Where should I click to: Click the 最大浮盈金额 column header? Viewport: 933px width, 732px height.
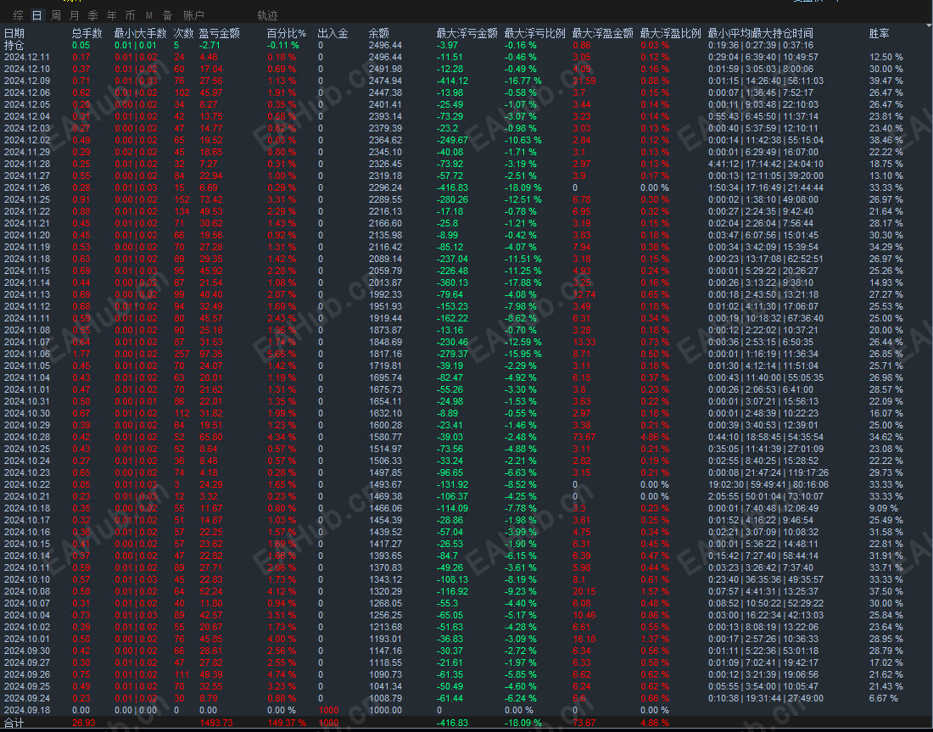pyautogui.click(x=603, y=33)
